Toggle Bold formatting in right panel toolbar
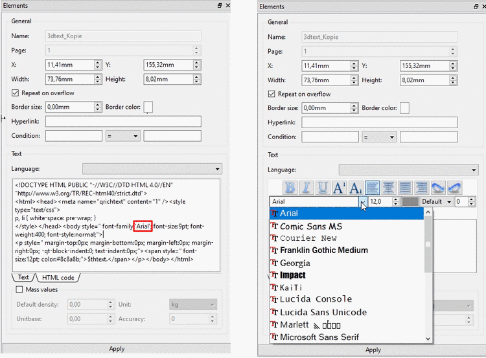 pyautogui.click(x=290, y=188)
